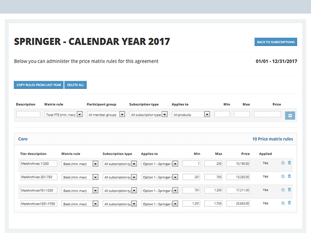Screen dimensions: 311x239
Task: Open subscription type dropdown in MedArchives1251-1750 row
Action: 120,203
